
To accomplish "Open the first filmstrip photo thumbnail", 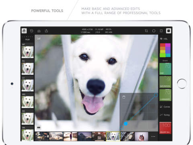I will [42, 137].
